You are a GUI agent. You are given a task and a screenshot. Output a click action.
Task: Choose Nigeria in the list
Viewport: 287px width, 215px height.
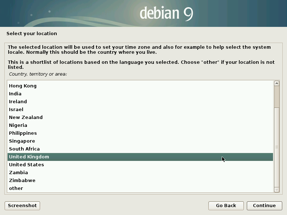click(140, 125)
